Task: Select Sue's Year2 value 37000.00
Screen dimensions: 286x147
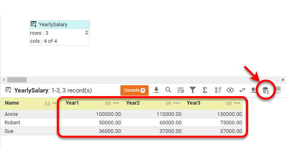Action: pos(151,131)
